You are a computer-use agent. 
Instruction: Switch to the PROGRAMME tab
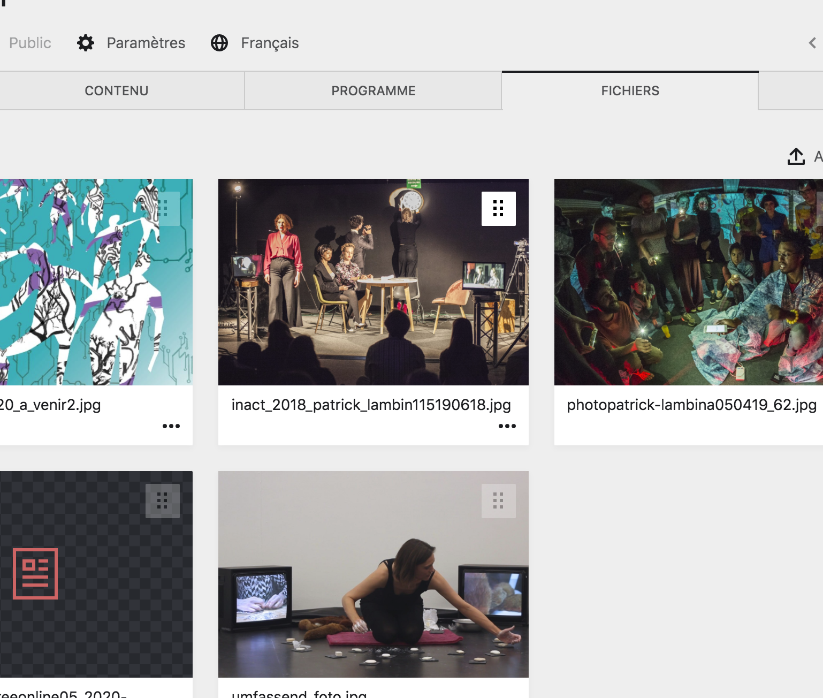tap(373, 91)
